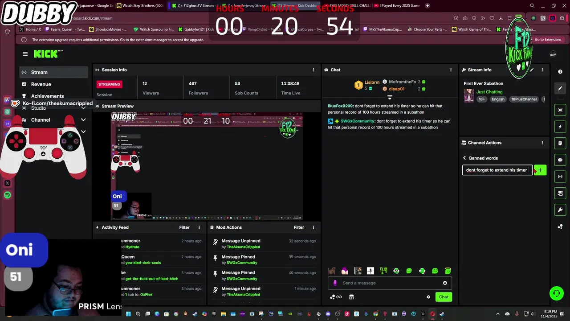Click Lisibrm in chat leaderboard
Image resolution: width=570 pixels, height=321 pixels.
[372, 82]
